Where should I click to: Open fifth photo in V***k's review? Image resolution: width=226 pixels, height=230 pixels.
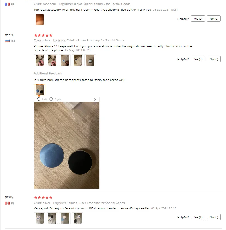pos(90,60)
